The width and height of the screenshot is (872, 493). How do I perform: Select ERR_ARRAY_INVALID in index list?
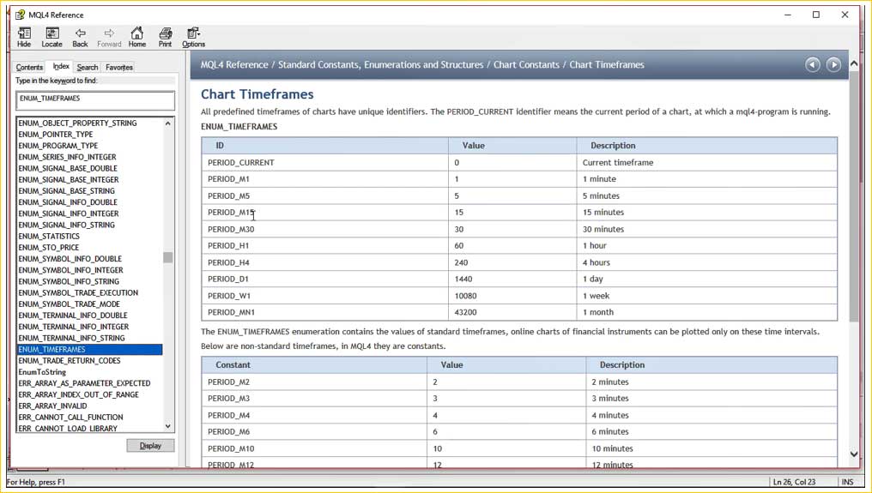52,406
